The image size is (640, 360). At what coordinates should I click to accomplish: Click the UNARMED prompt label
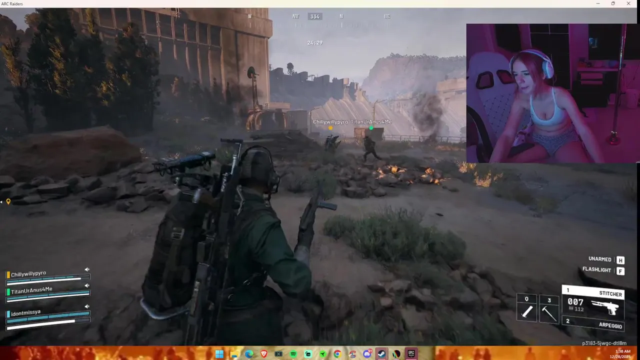tap(600, 259)
